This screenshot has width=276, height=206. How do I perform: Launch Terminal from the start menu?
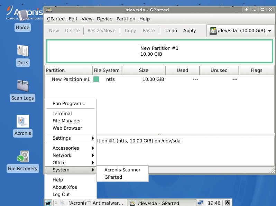71,113
